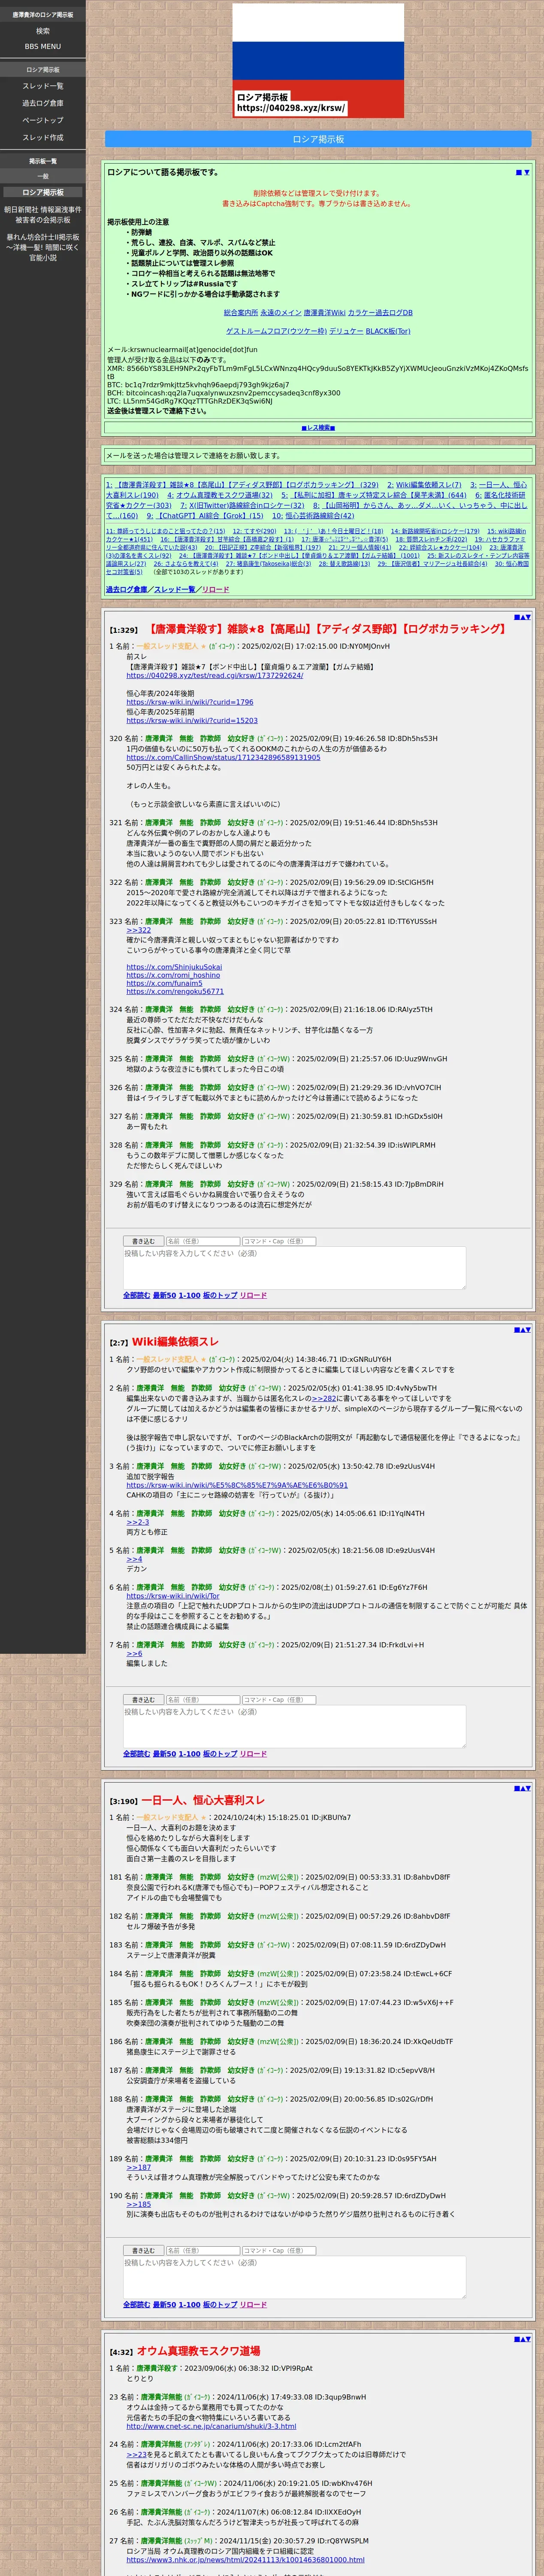544x2576 pixels.
Task: Open ゲストルームフロア(ウツケー枠) link
Action: (276, 331)
